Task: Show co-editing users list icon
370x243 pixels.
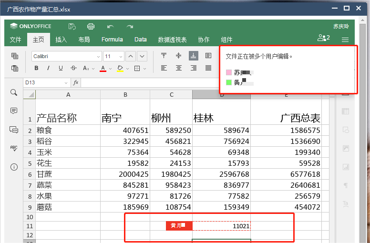Action: (324, 38)
